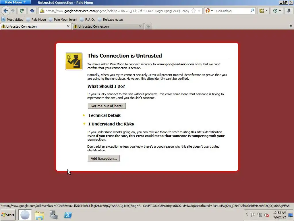Click the network tray icon

point(260,215)
